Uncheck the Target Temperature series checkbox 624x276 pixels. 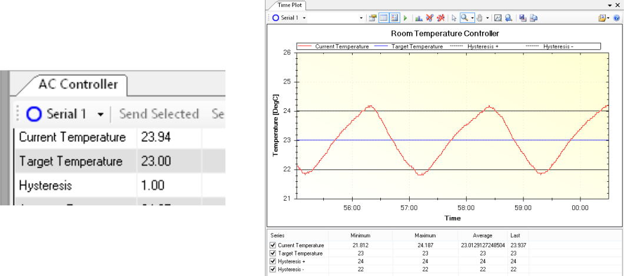coord(272,253)
